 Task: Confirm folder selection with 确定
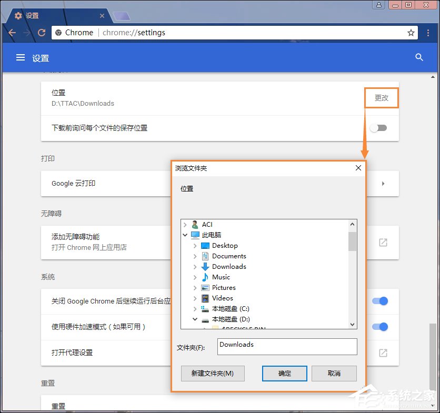pos(284,373)
